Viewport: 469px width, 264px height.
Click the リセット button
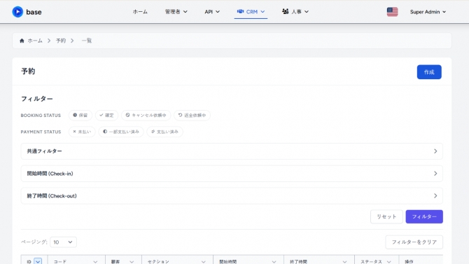click(x=386, y=216)
